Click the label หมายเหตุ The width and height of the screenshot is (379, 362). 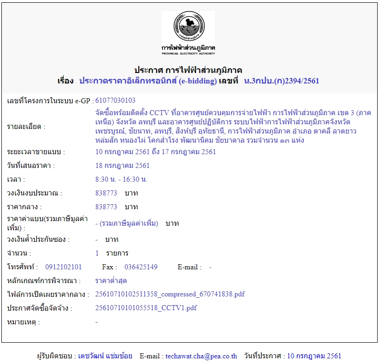[x=23, y=322]
